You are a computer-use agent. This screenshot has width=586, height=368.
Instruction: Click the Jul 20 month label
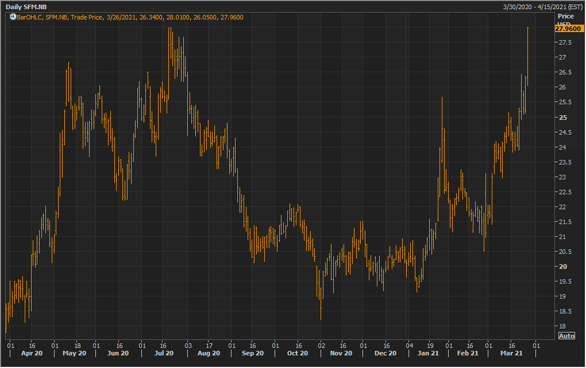(x=164, y=353)
